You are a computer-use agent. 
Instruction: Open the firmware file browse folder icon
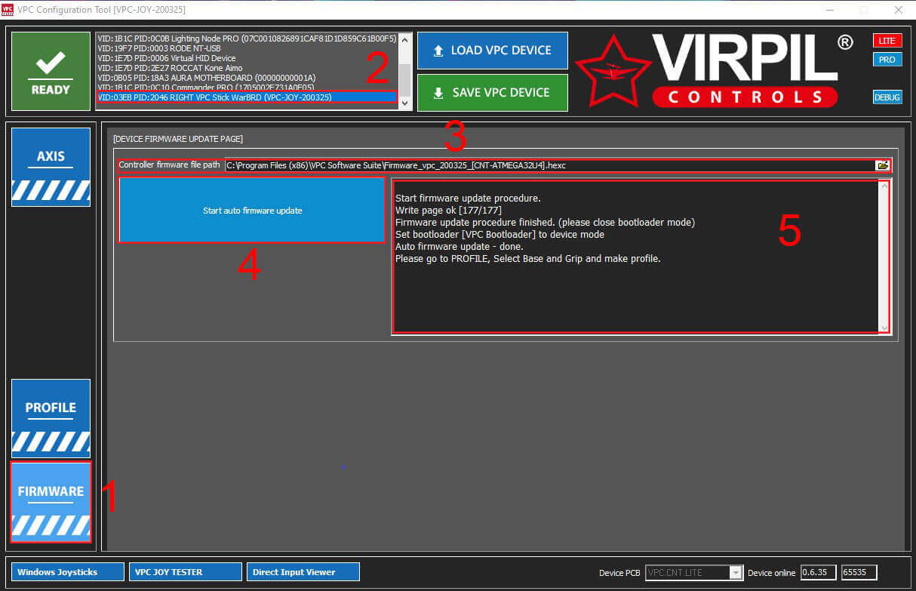882,165
